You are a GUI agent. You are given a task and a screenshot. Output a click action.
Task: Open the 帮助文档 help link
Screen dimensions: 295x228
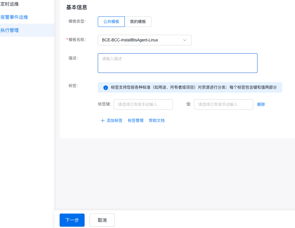coord(157,121)
